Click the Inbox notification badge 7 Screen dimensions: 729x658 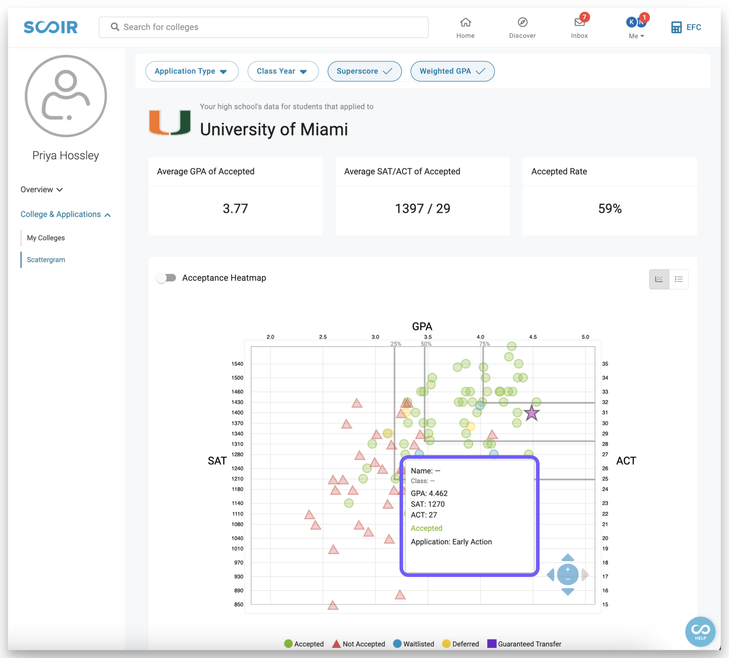(584, 17)
